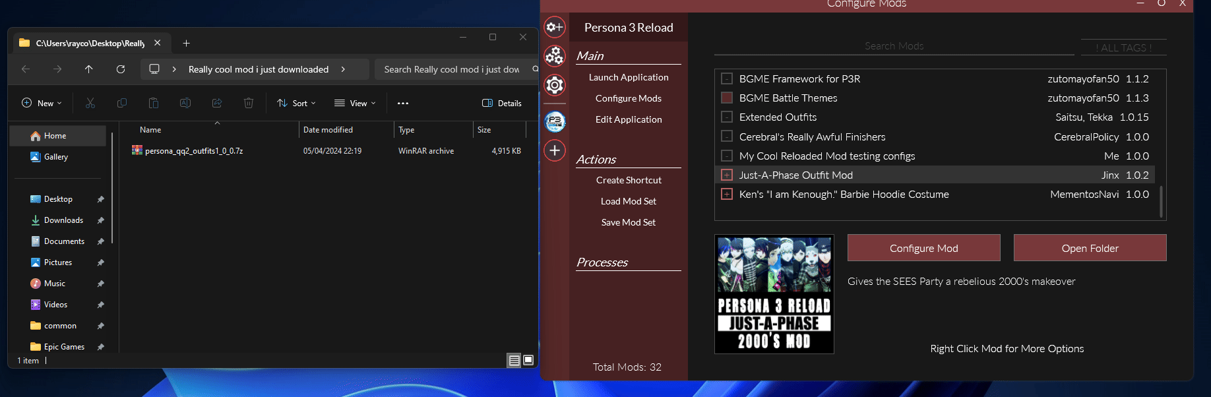Sort files by Type column header
Viewport: 1211px width, 397px height.
[433, 130]
